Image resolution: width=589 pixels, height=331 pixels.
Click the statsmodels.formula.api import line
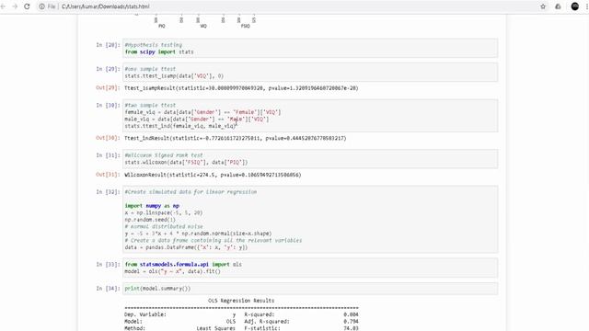tap(183, 264)
